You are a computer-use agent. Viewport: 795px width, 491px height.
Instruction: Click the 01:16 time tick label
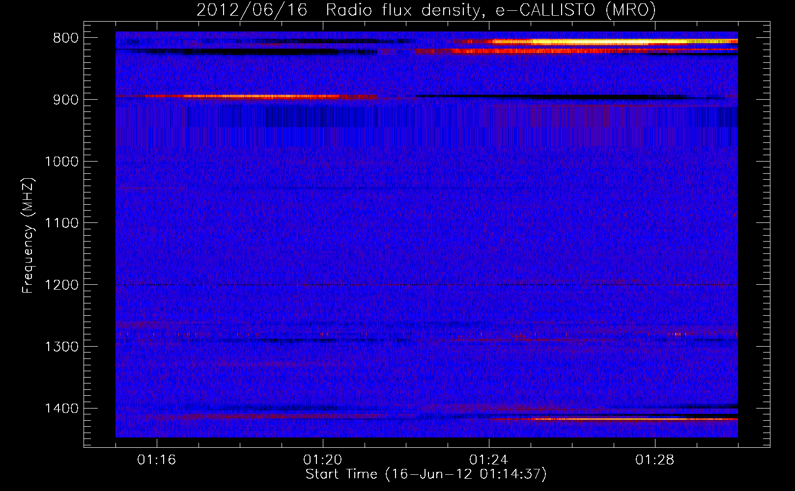point(157,460)
